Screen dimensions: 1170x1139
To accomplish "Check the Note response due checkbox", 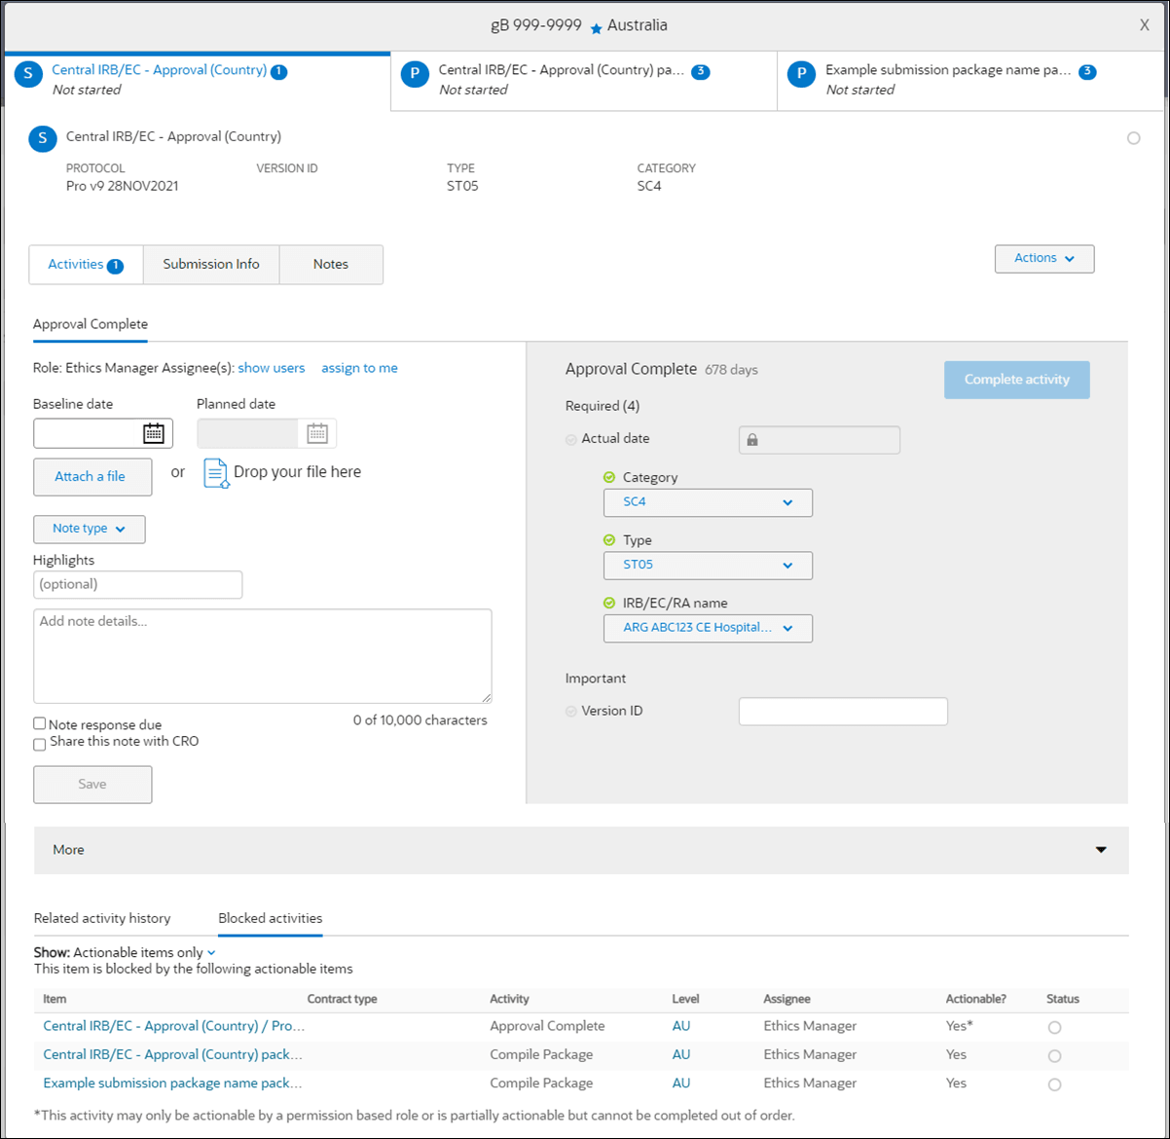I will point(39,722).
